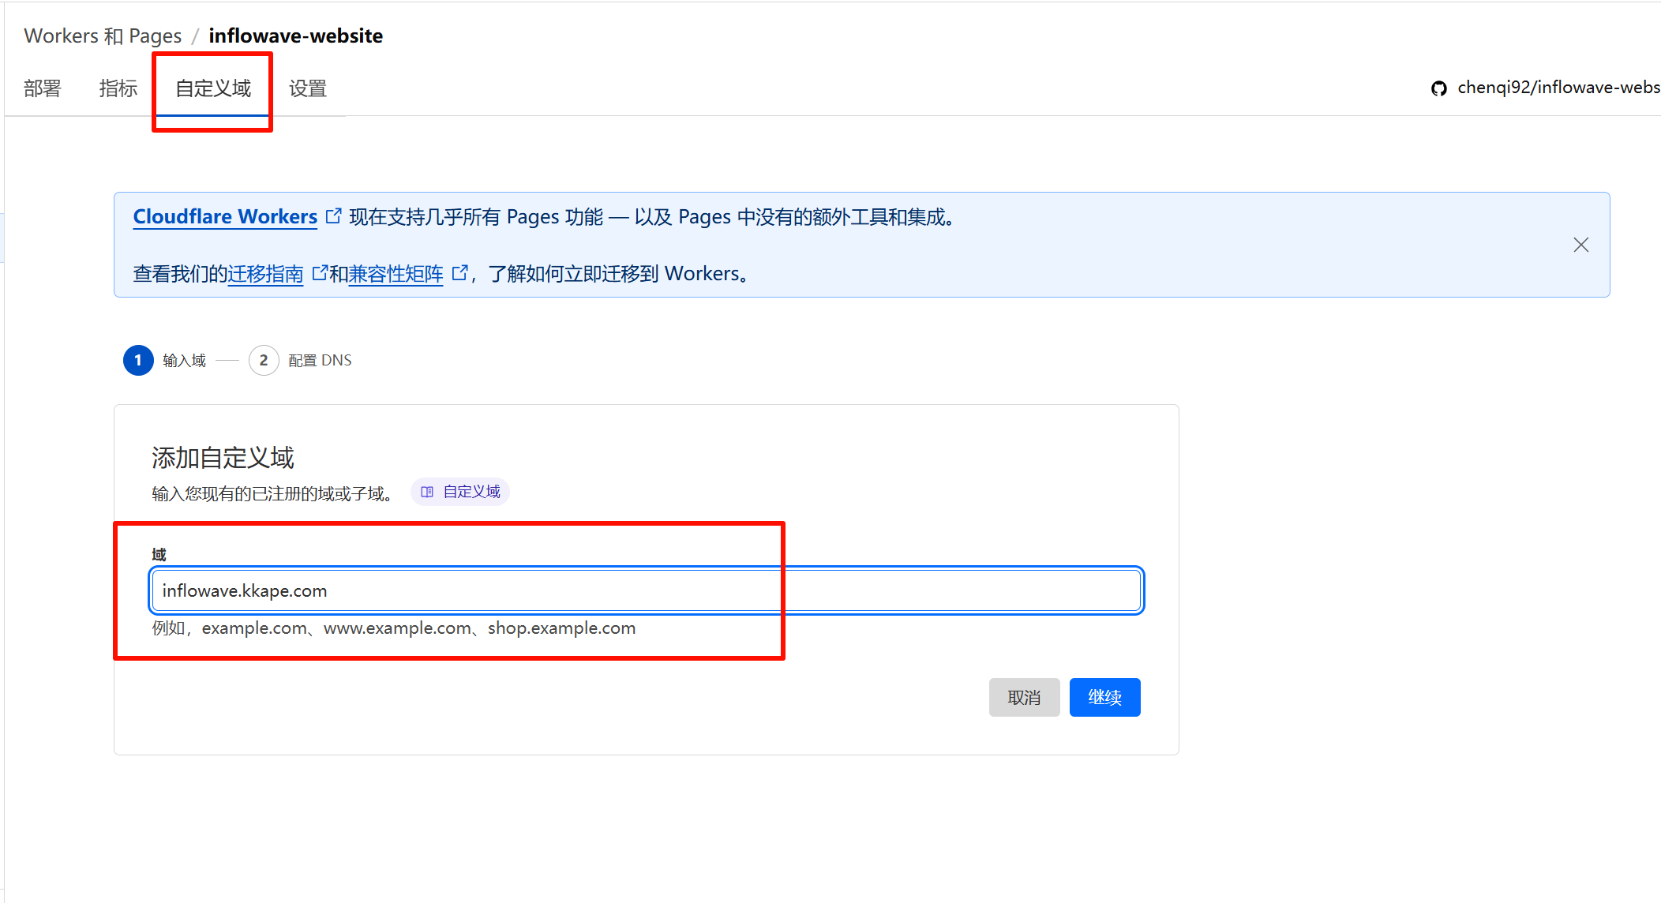Click external-link icon after Cloudflare Workers

[x=334, y=215]
